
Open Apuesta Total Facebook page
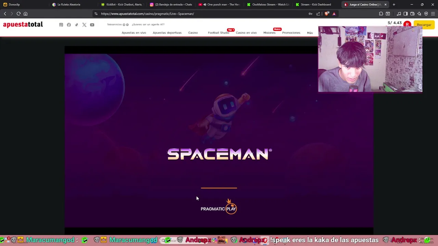[69, 25]
